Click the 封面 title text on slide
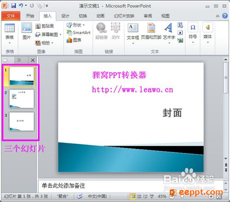 coord(172,113)
